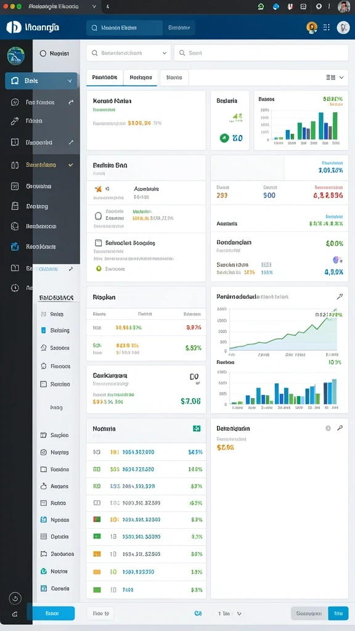Screen dimensions: 355x631
Task: Open the view layout dropdown beside grid icon
Action: pyautogui.click(x=341, y=77)
